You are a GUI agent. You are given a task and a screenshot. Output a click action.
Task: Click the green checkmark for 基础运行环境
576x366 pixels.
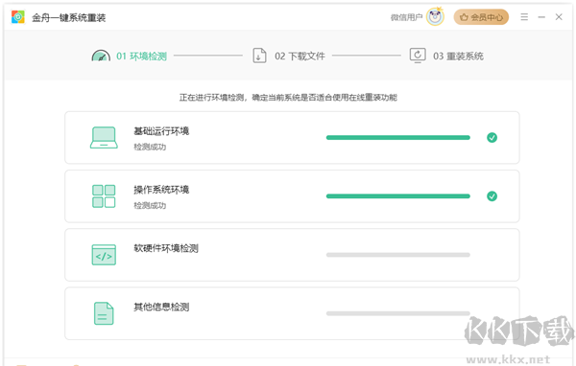point(492,138)
